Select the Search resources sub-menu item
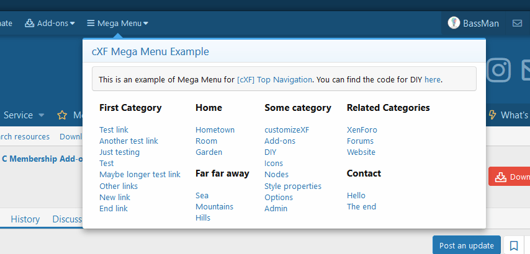 [24, 136]
